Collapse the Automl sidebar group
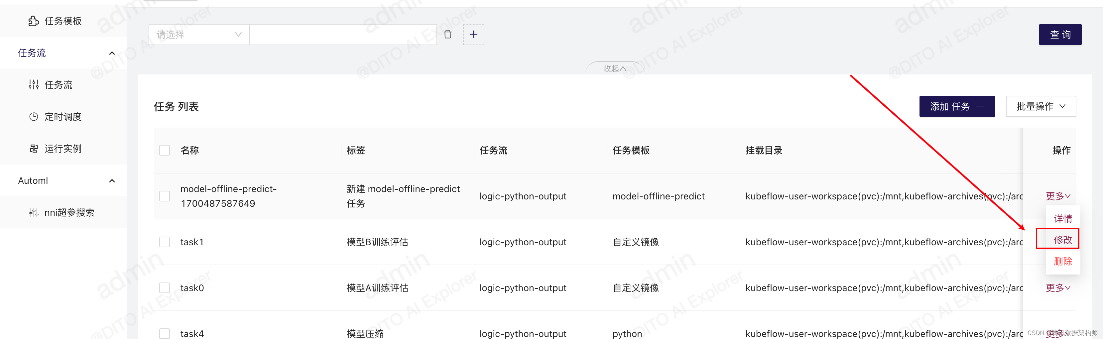Screen dimensions: 1103x339 point(112,180)
